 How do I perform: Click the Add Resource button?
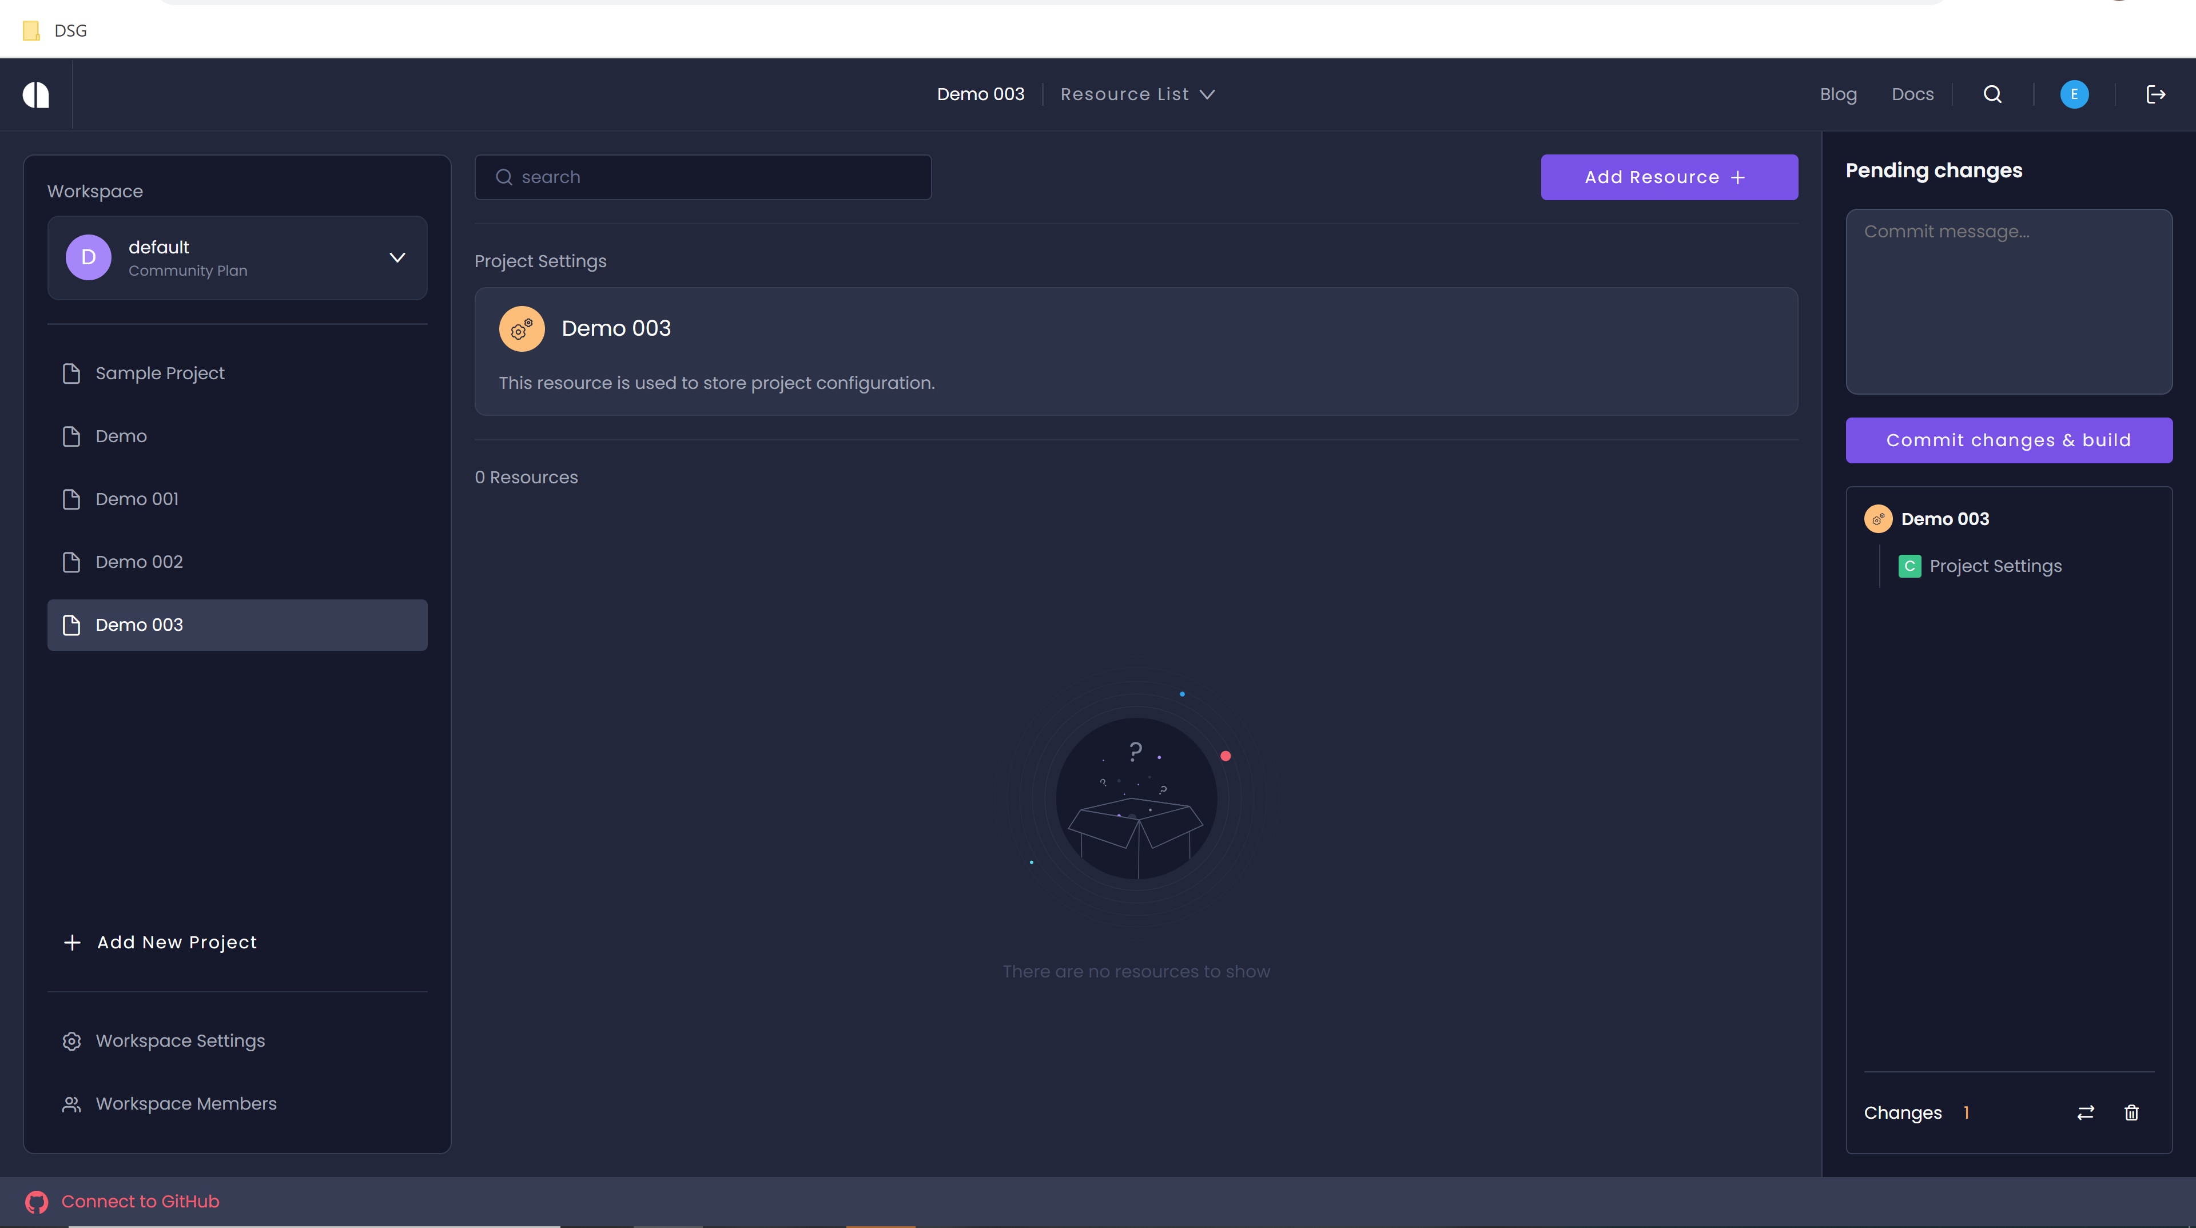(x=1668, y=177)
